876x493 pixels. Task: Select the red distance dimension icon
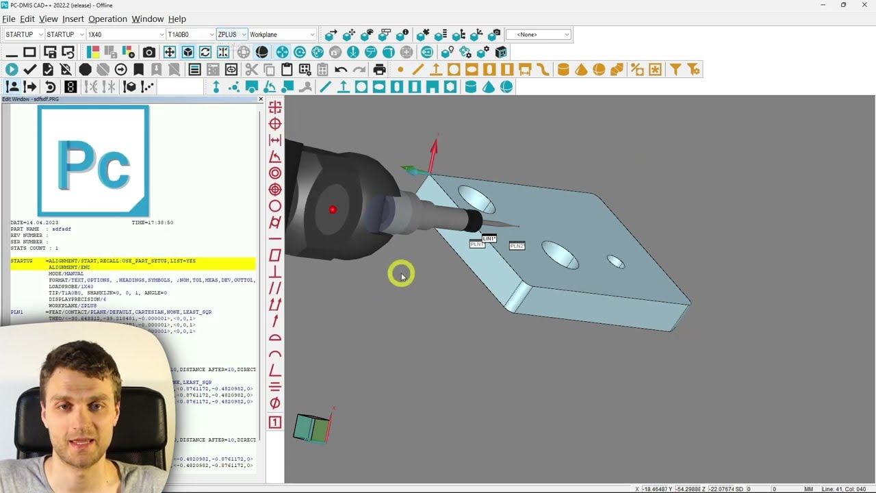(x=275, y=140)
